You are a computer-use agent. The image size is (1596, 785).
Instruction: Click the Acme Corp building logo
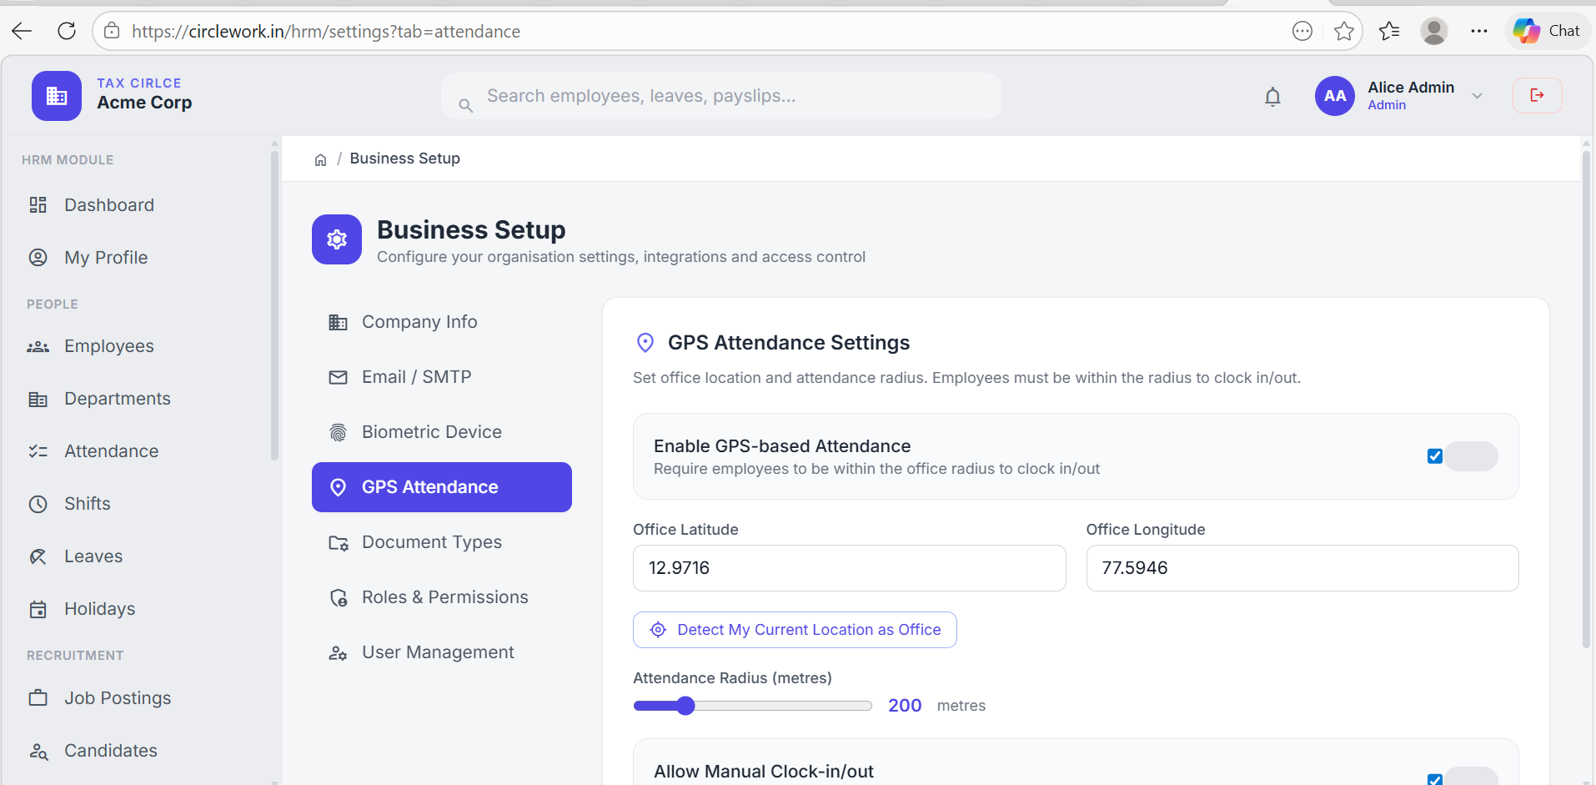click(57, 96)
